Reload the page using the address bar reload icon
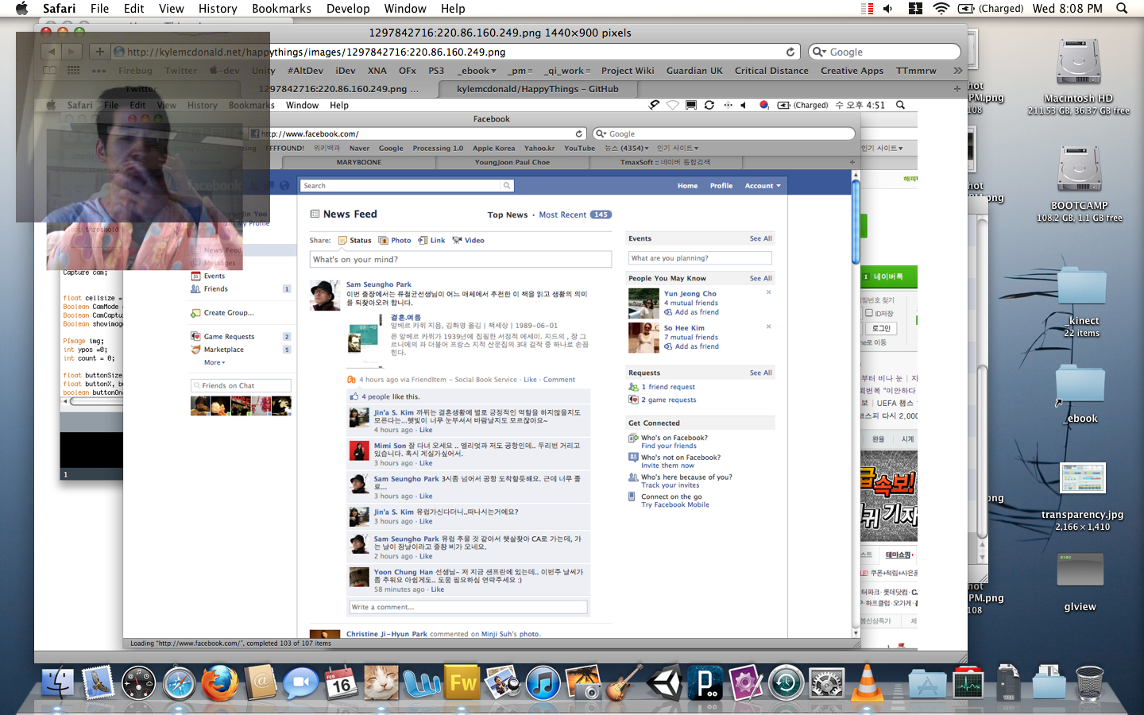Screen dimensions: 1144x715 tap(790, 52)
